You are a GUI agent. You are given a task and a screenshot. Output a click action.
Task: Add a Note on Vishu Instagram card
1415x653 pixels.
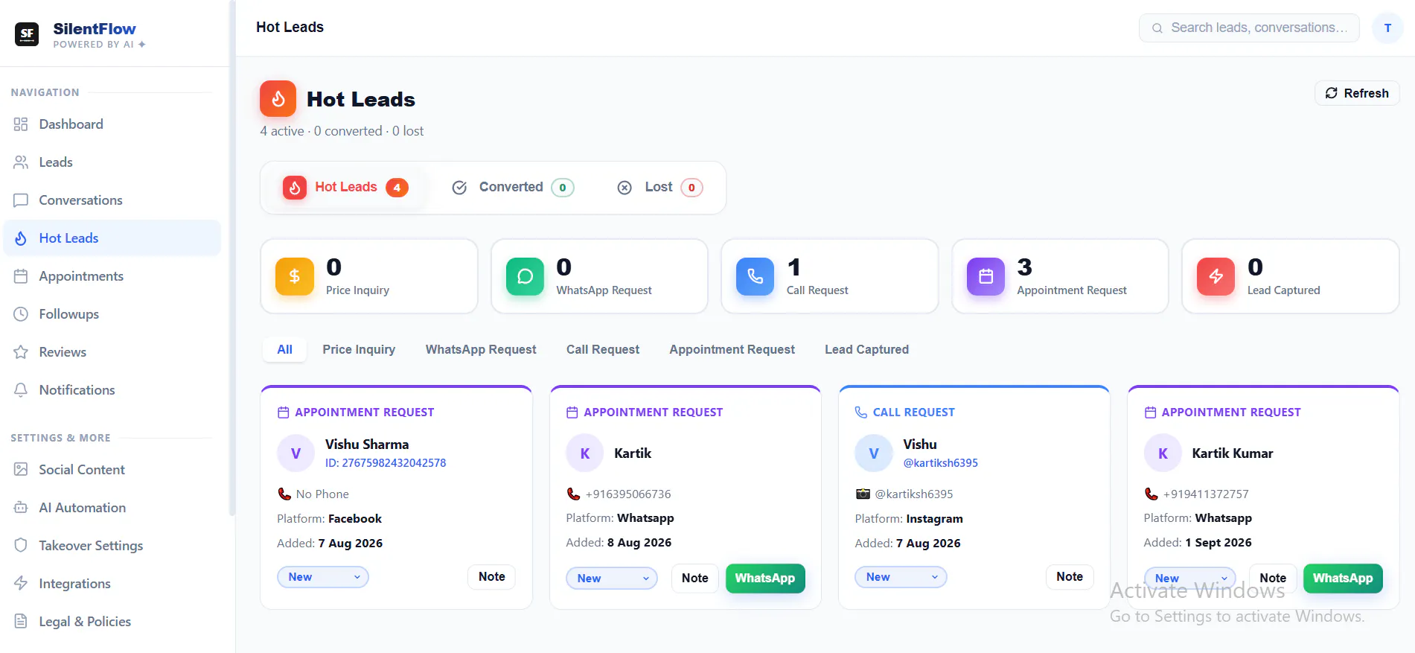[x=1070, y=577]
